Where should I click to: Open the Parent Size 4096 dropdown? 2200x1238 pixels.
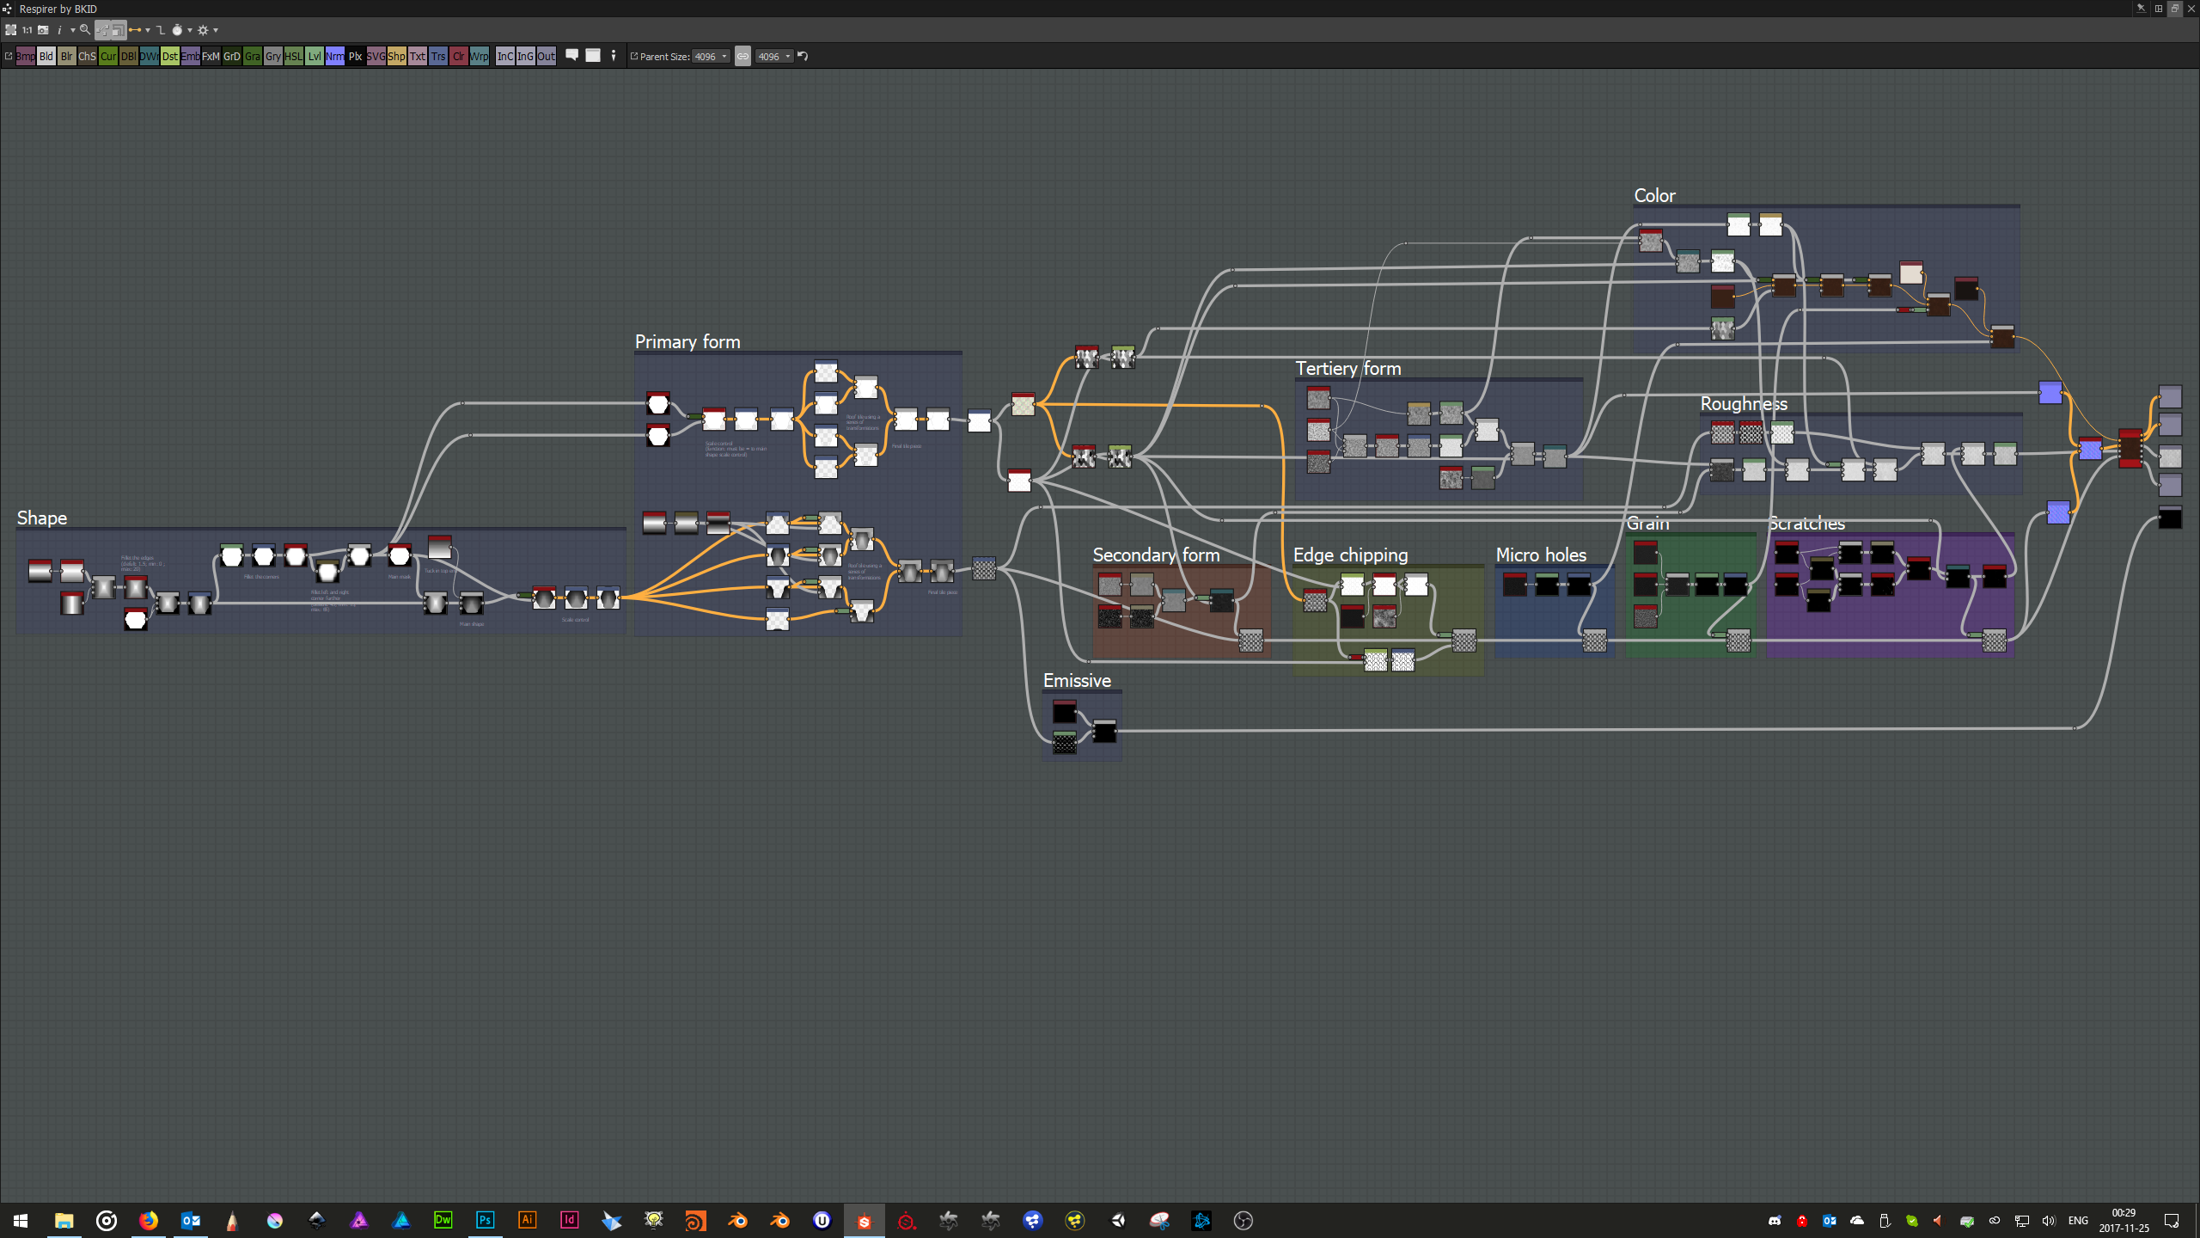(x=711, y=56)
